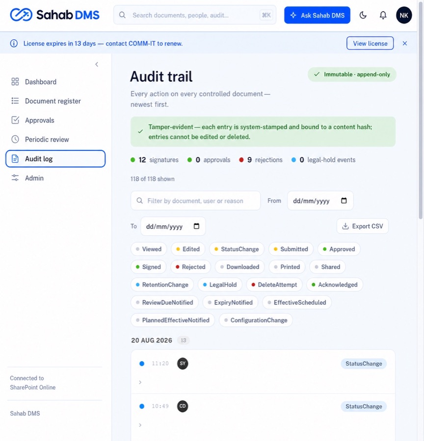Open Dashboard from the sidebar
This screenshot has width=424, height=441.
coord(55,82)
